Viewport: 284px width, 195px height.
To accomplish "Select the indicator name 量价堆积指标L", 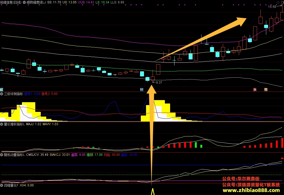I will coord(14,124).
